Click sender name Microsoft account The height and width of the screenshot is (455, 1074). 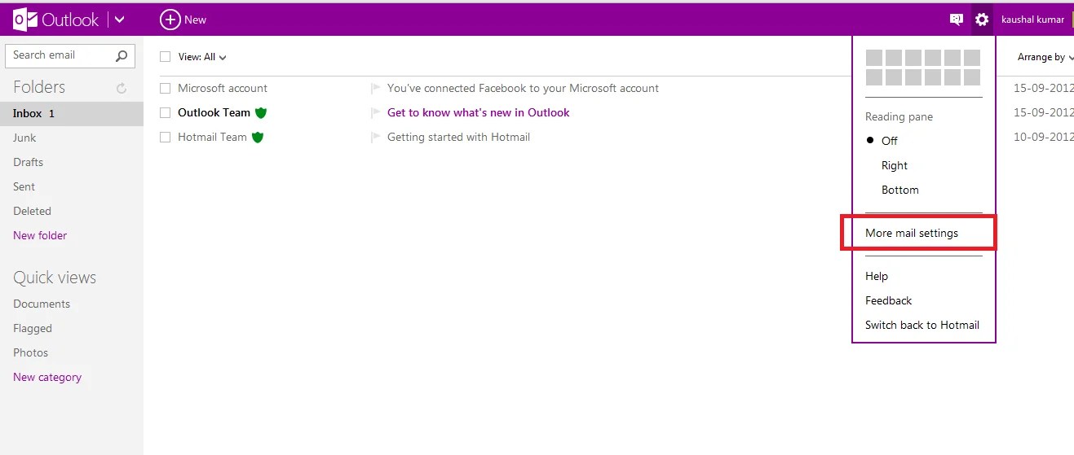223,88
